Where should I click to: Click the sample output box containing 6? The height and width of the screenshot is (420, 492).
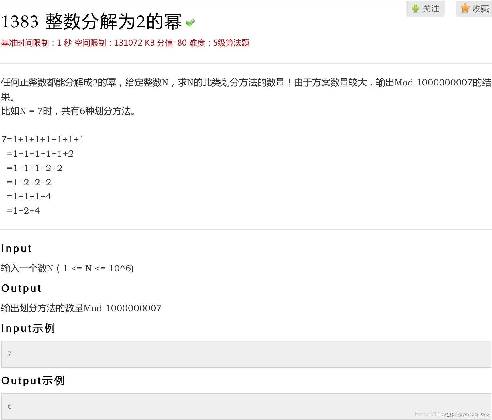[x=246, y=407]
